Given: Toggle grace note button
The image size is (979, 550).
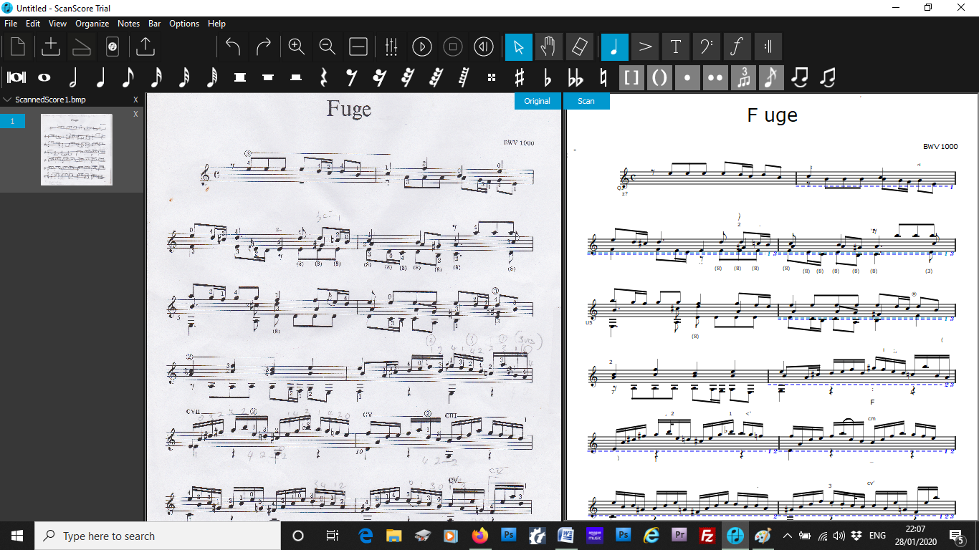Looking at the screenshot, I should pos(771,77).
